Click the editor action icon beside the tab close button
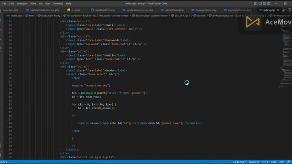The width and height of the screenshot is (292, 164). pyautogui.click(x=284, y=10)
